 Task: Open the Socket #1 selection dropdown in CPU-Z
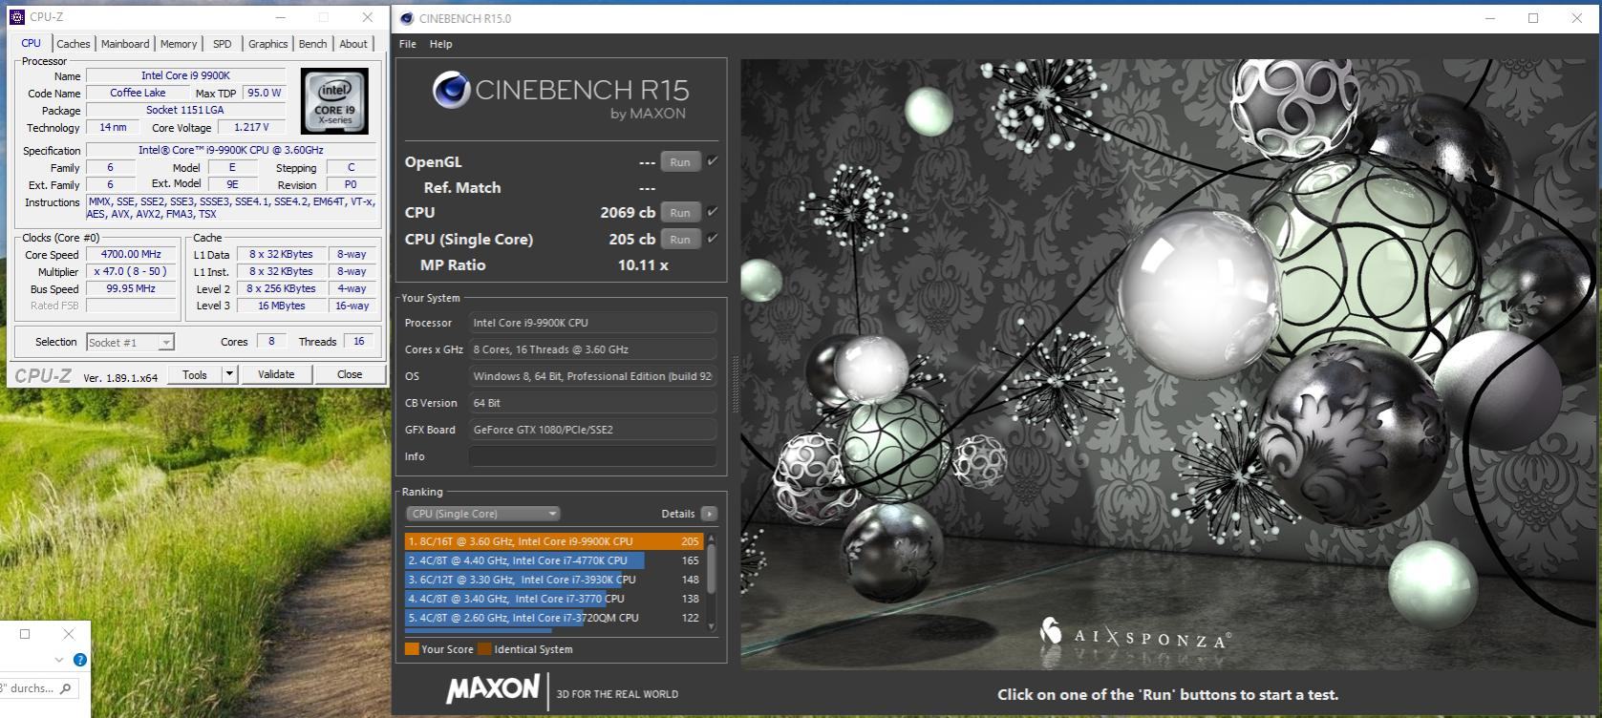pyautogui.click(x=130, y=342)
